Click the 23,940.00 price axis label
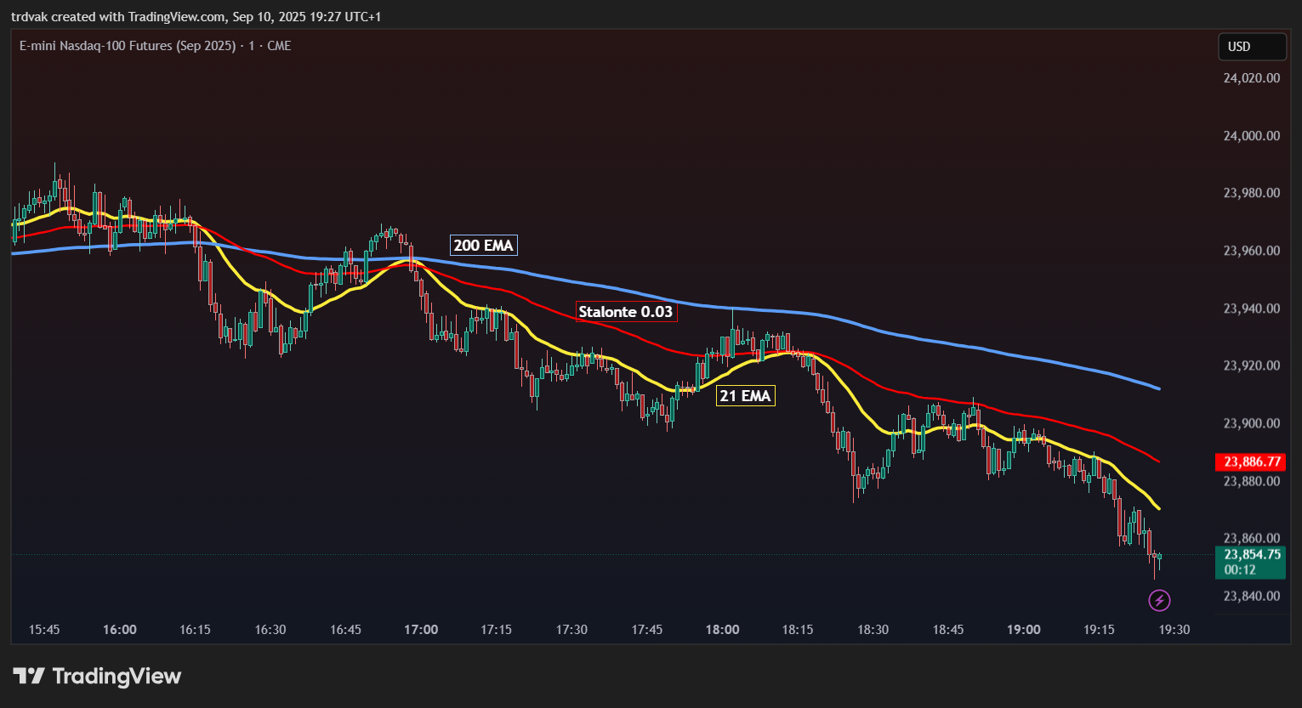 pyautogui.click(x=1251, y=309)
